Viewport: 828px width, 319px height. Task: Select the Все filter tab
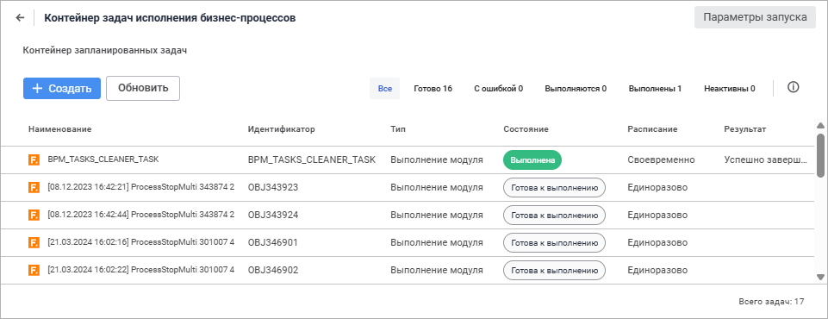pyautogui.click(x=385, y=88)
